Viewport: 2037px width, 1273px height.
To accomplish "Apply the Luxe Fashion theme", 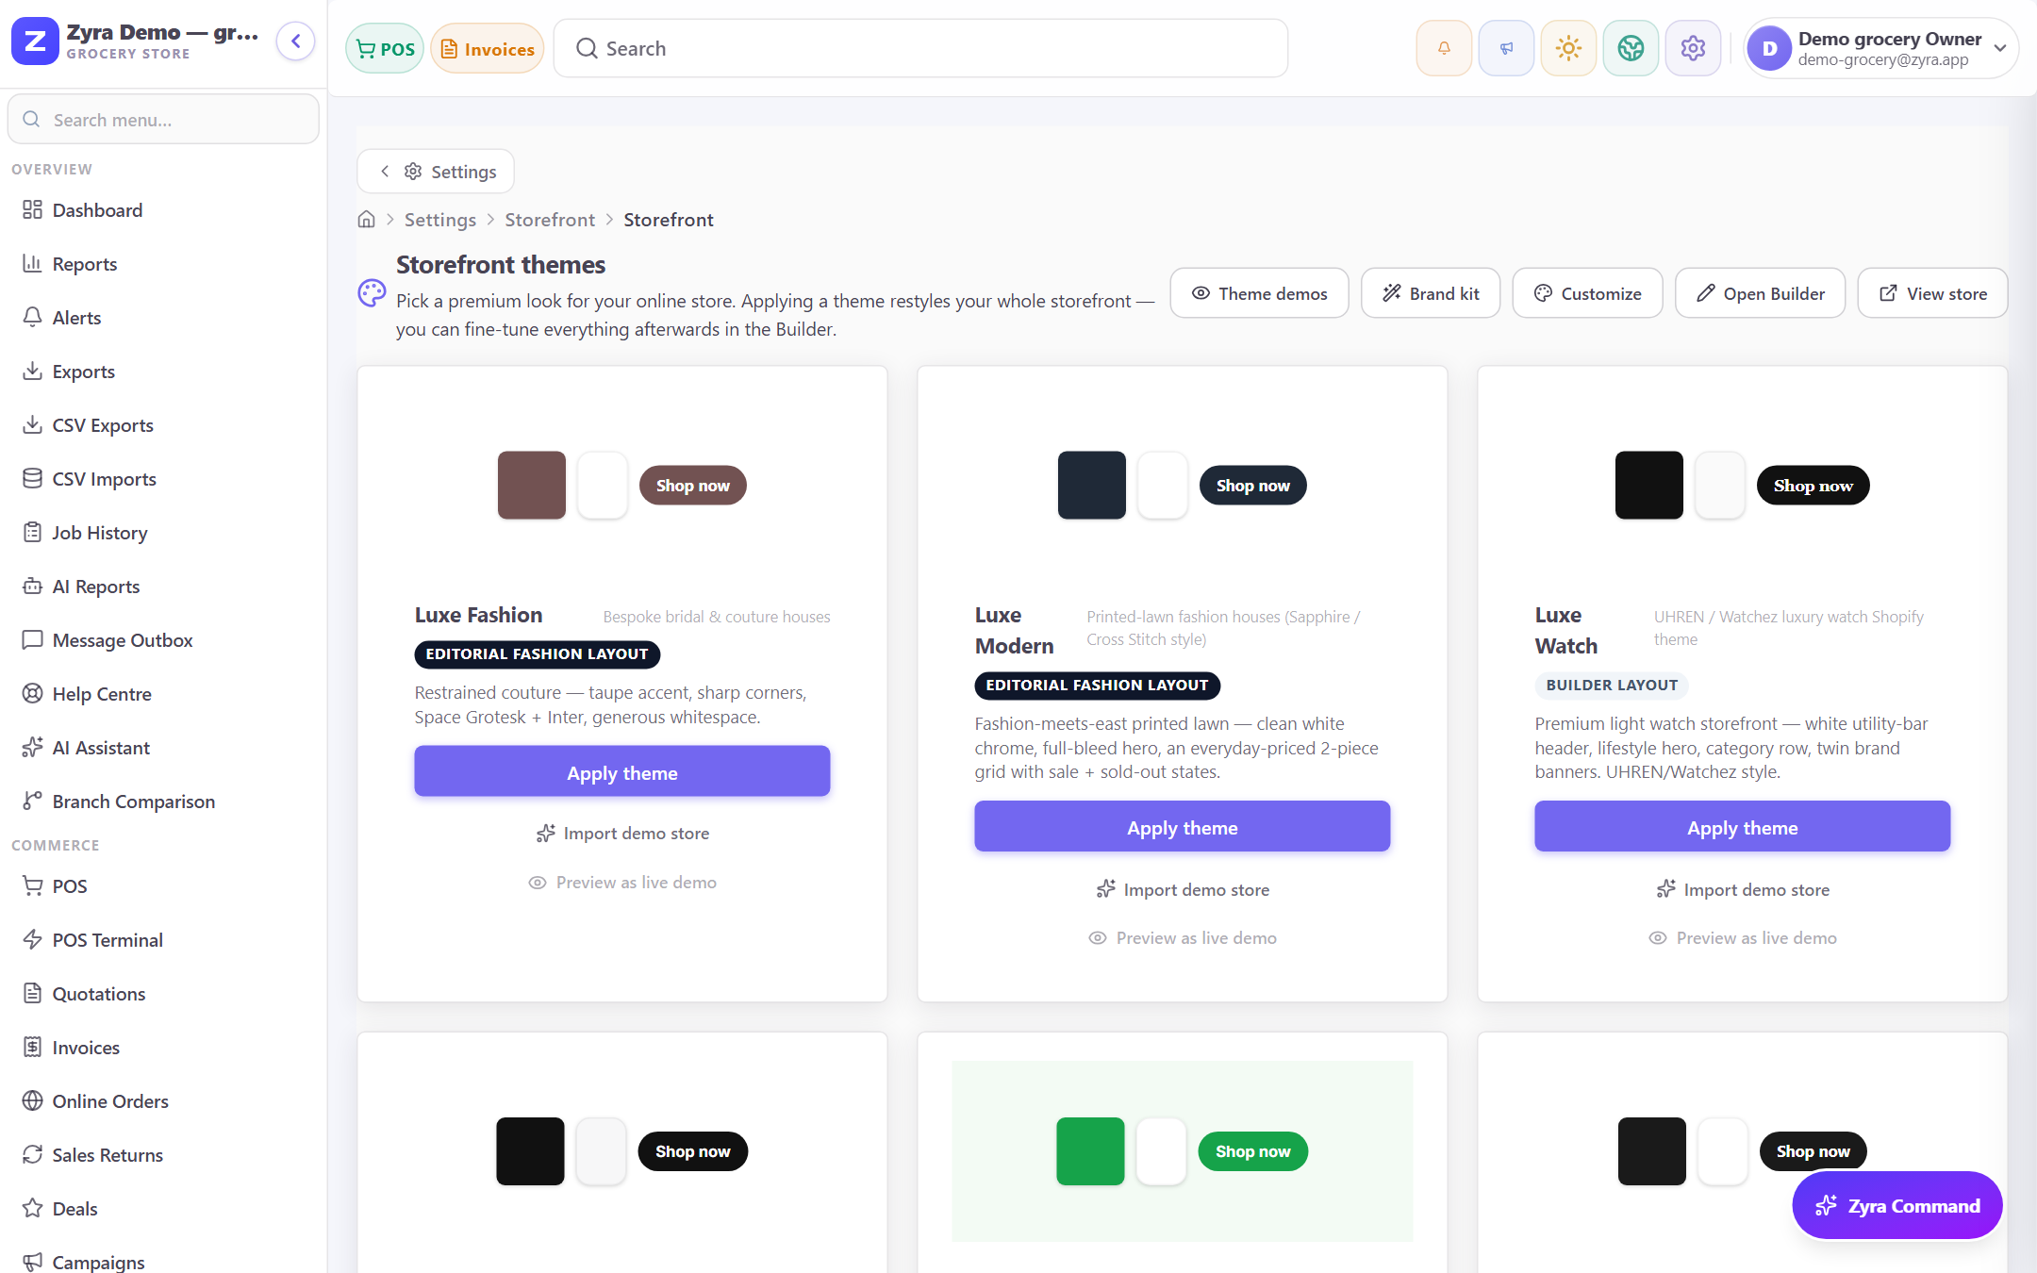I will pyautogui.click(x=622, y=772).
